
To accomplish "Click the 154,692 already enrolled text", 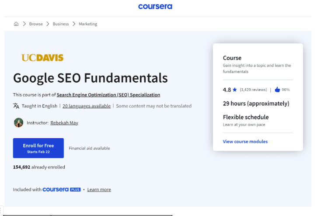I will 39,167.
